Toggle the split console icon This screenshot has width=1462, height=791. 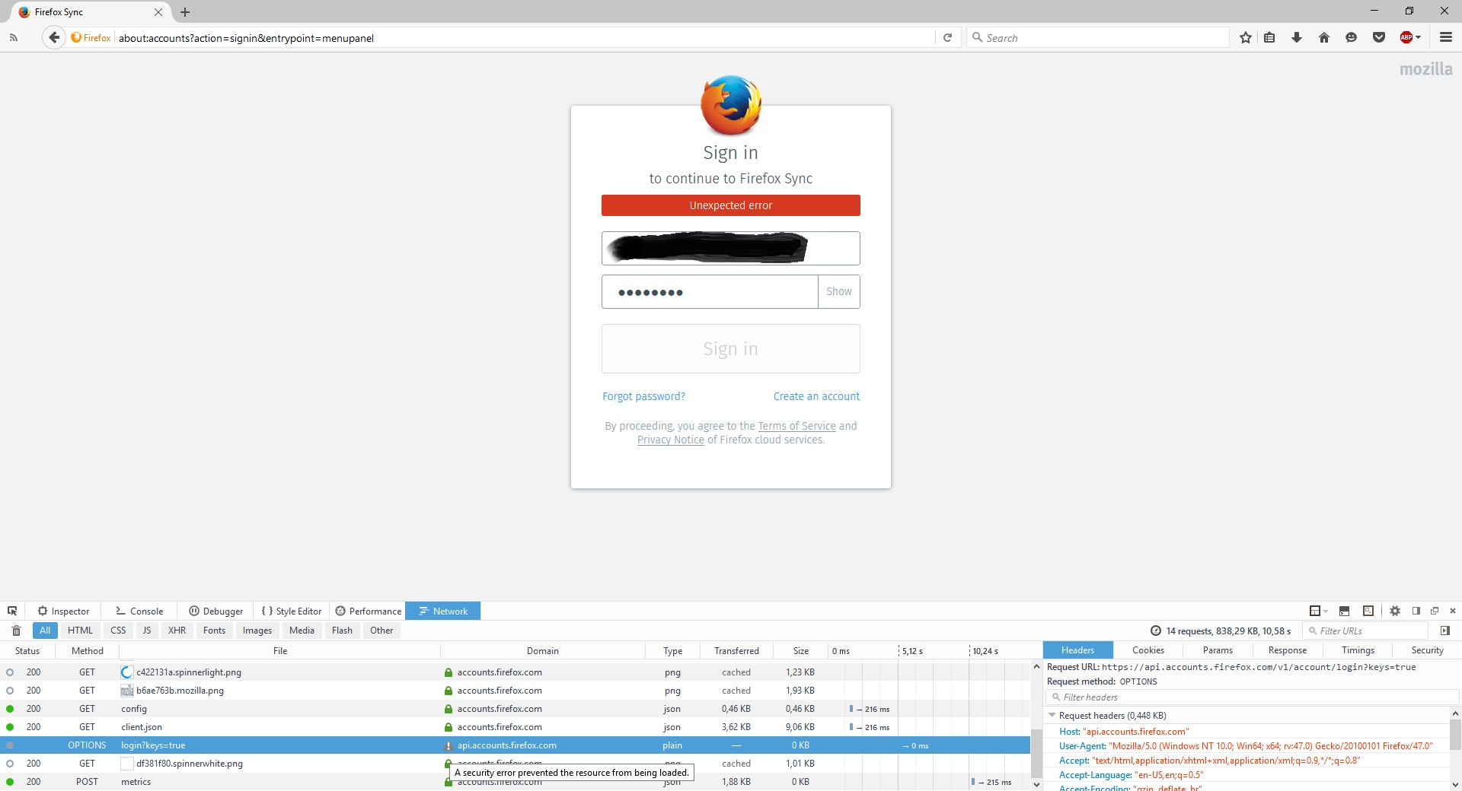(1345, 611)
